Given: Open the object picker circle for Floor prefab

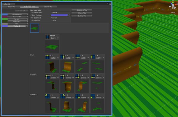Looking at the screenshot, I should [x=58, y=38].
